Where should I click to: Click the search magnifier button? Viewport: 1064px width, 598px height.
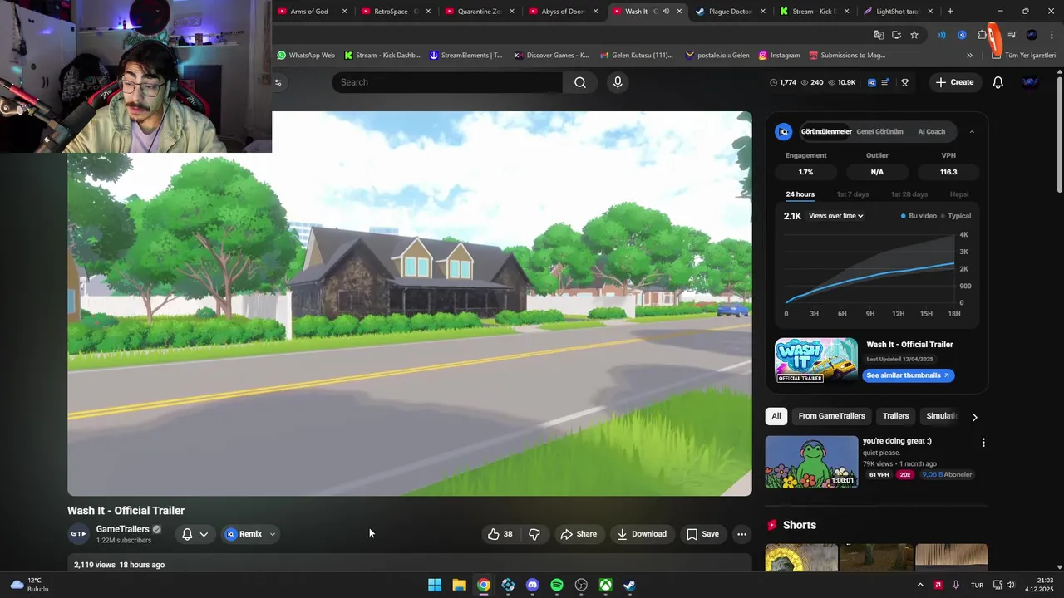[x=580, y=82]
